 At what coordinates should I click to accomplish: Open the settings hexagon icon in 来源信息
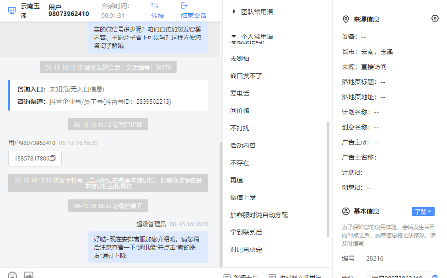pyautogui.click(x=435, y=18)
